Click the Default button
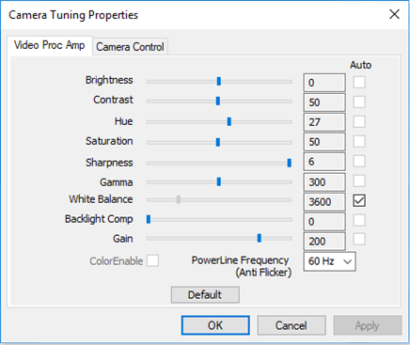Screen dimensions: 410x345 pyautogui.click(x=205, y=295)
